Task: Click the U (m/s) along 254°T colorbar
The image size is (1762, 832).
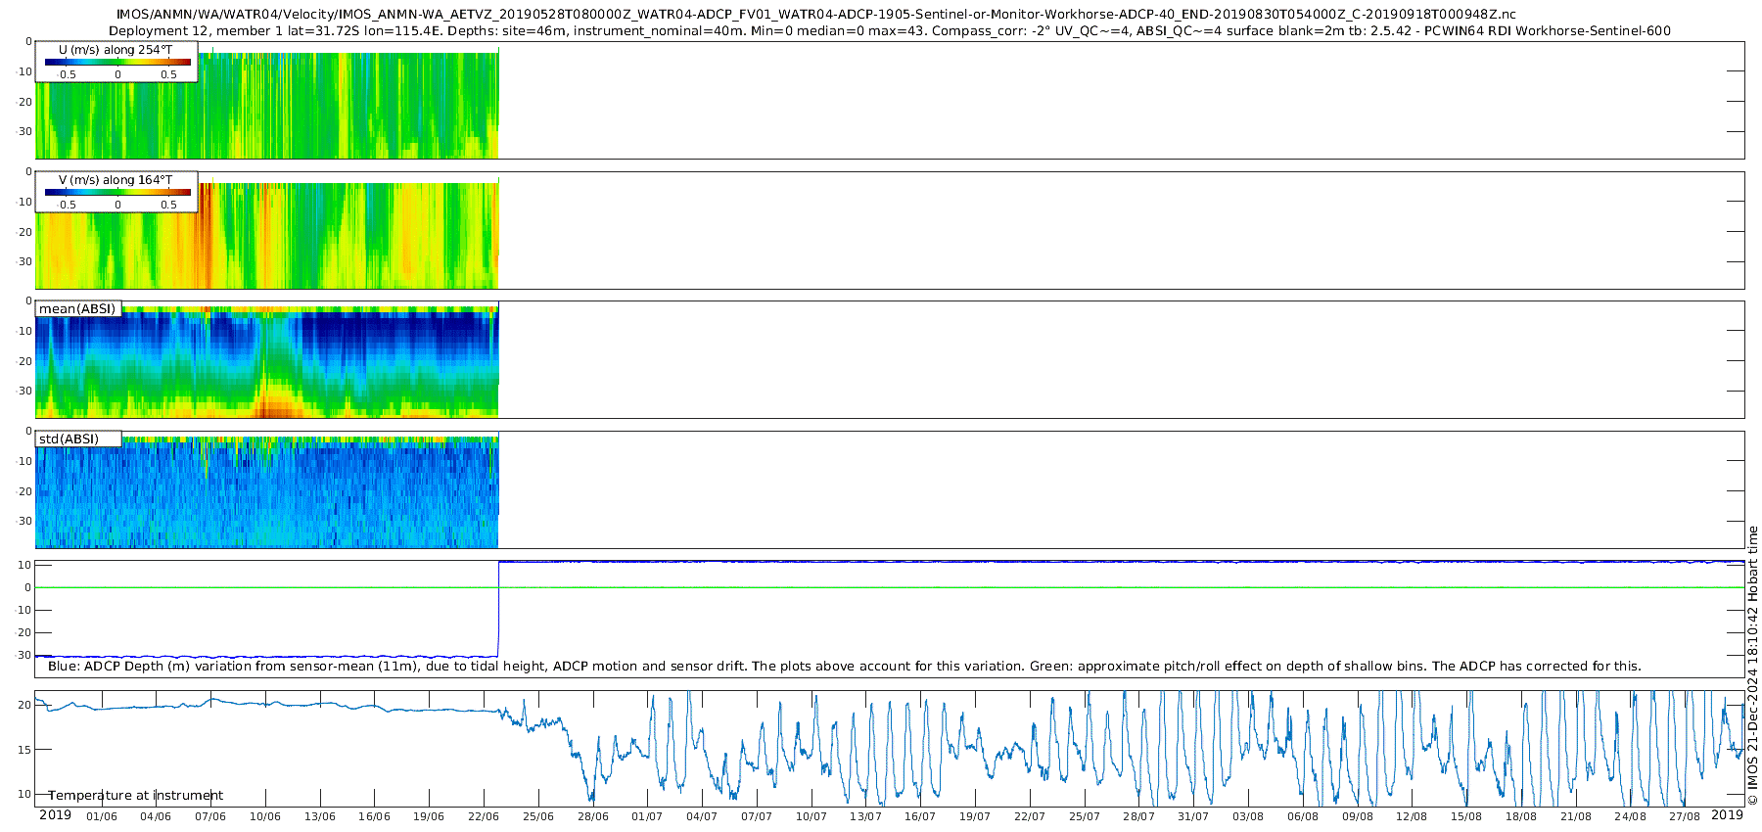Action: (117, 62)
